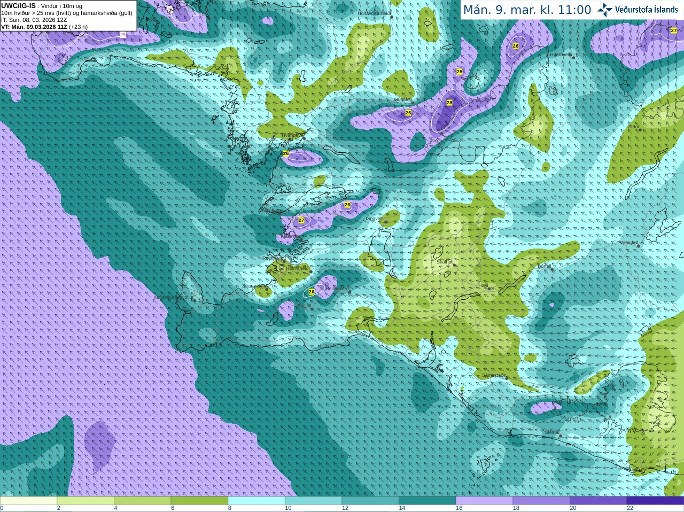Select the Hólmsheiði station label
Screen dimensions: 684x512
click(x=298, y=268)
